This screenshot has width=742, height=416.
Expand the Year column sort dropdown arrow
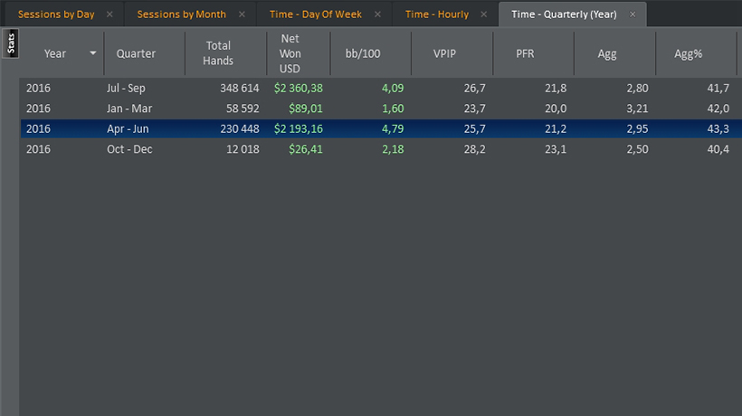[x=93, y=53]
